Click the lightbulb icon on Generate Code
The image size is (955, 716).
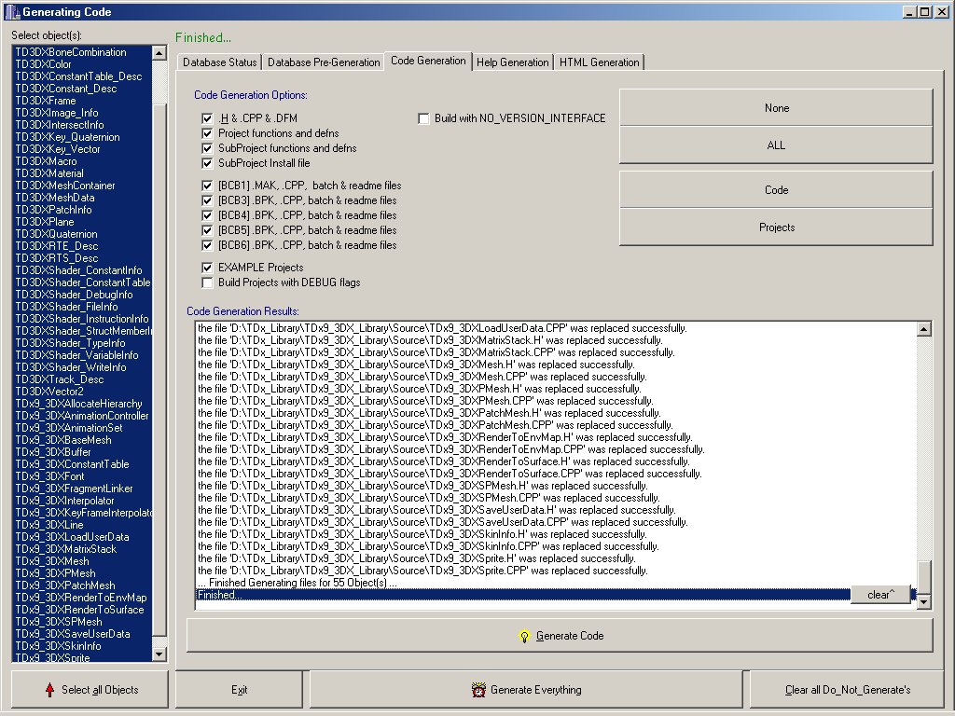click(x=524, y=636)
